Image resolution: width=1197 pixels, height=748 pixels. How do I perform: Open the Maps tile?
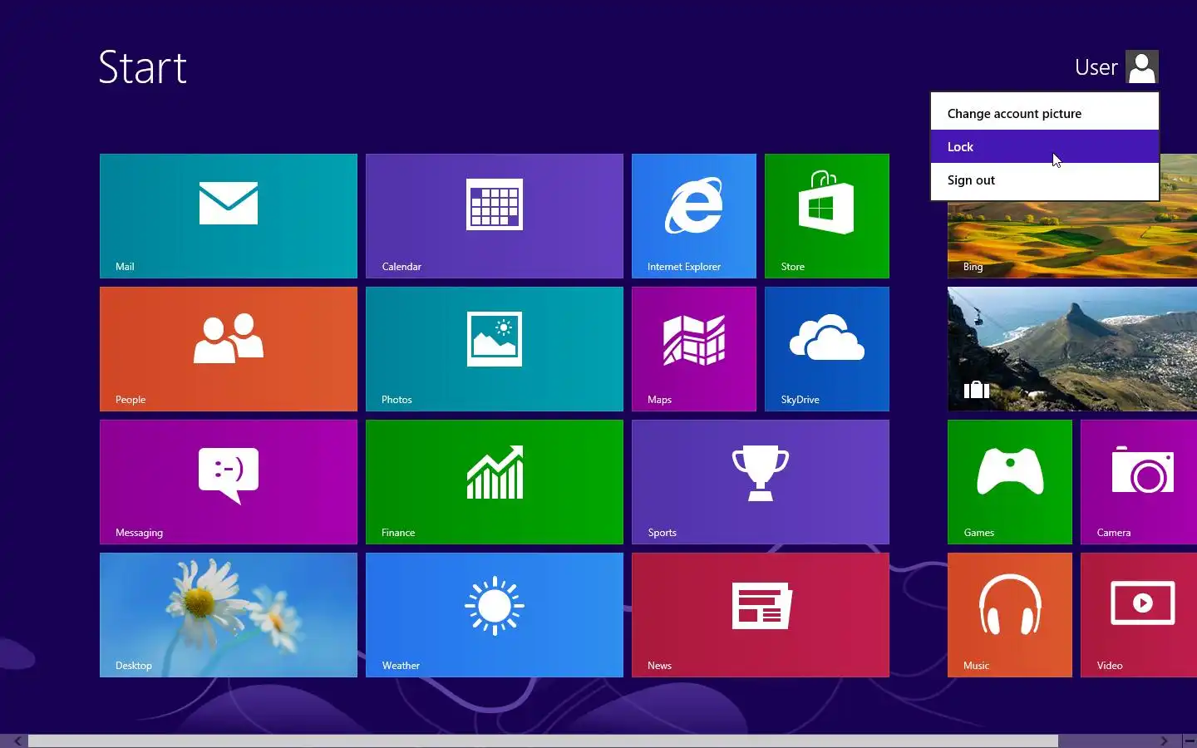(694, 349)
